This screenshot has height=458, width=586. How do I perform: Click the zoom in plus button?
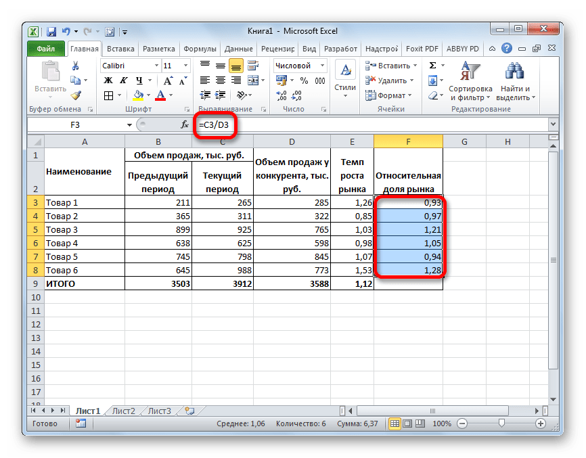(x=541, y=423)
